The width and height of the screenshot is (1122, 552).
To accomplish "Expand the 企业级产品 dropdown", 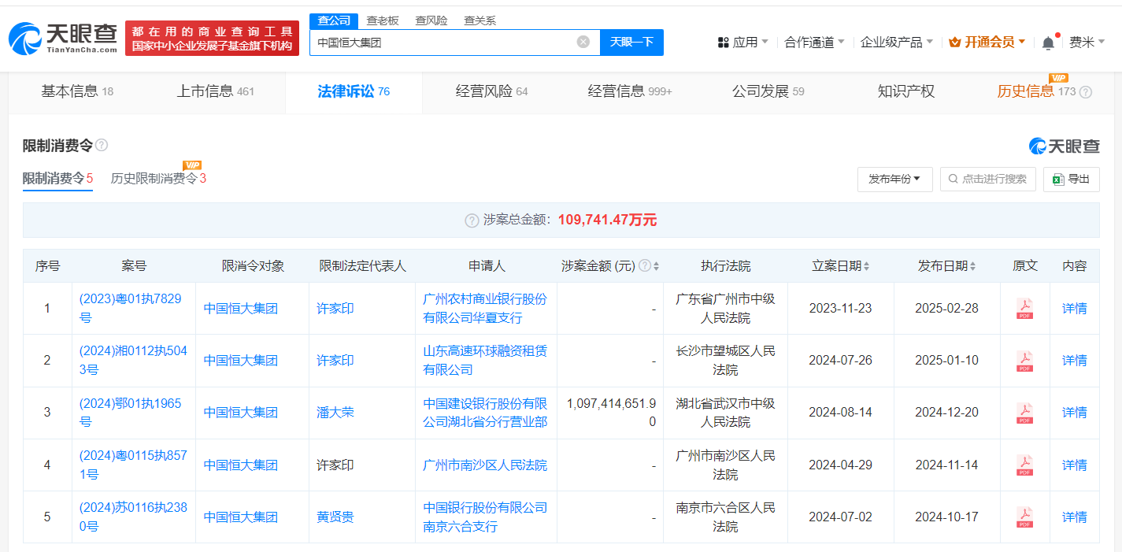I will pyautogui.click(x=896, y=43).
